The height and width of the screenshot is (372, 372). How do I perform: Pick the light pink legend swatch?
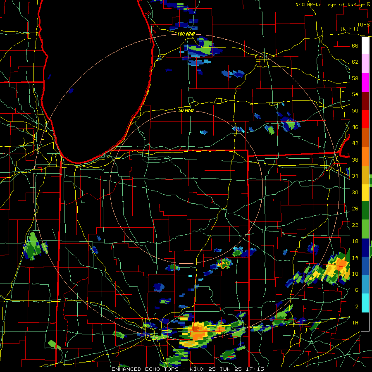coord(365,63)
